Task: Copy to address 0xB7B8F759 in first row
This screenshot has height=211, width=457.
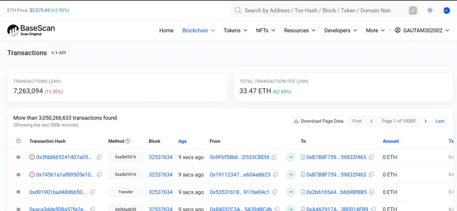Action: pos(371,157)
